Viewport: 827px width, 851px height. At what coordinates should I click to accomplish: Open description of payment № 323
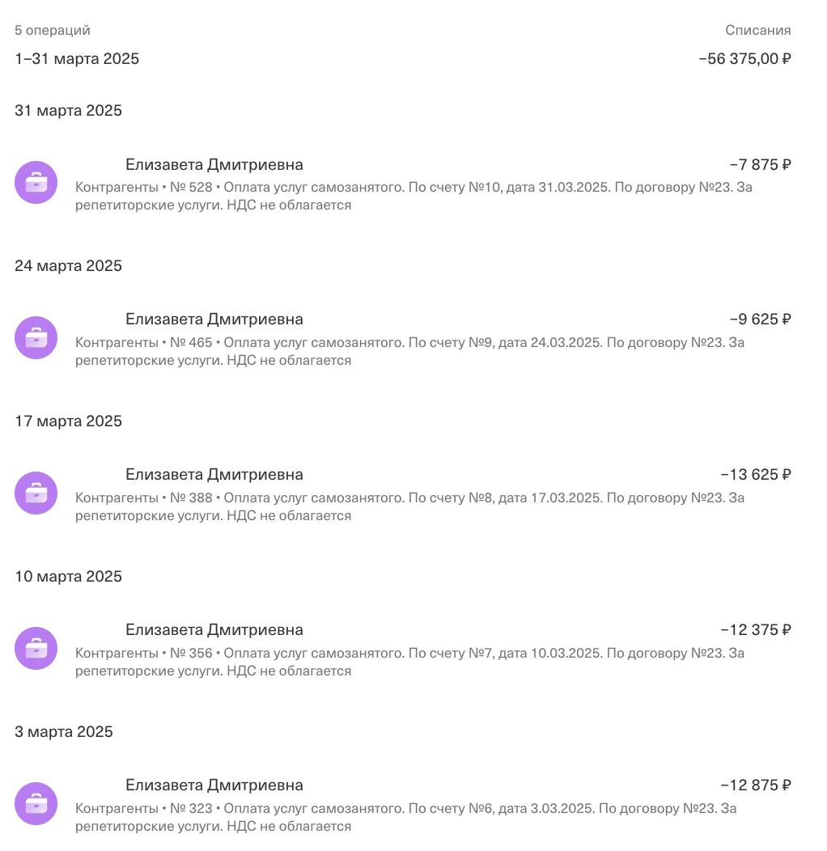[406, 817]
